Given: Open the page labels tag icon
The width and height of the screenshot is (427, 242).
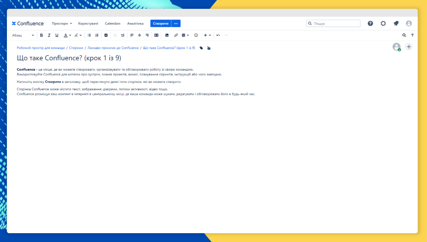Looking at the screenshot, I should tap(201, 48).
